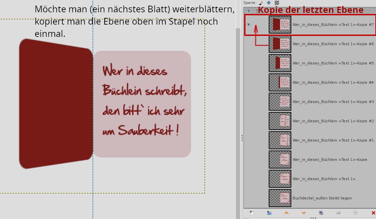Raise the layer with the orange up arrow

pyautogui.click(x=286, y=213)
